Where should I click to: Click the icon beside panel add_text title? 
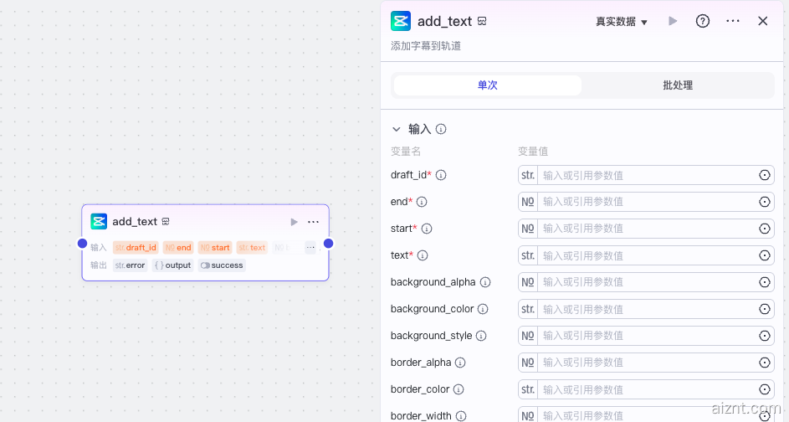[482, 21]
